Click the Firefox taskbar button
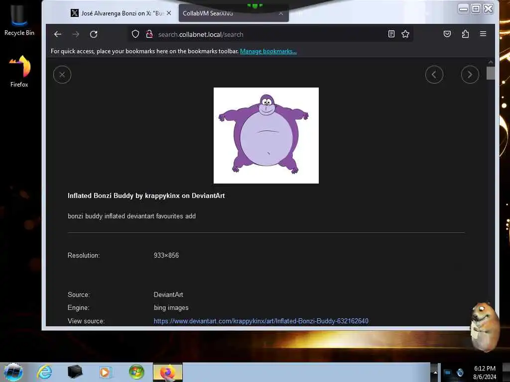 coord(168,372)
